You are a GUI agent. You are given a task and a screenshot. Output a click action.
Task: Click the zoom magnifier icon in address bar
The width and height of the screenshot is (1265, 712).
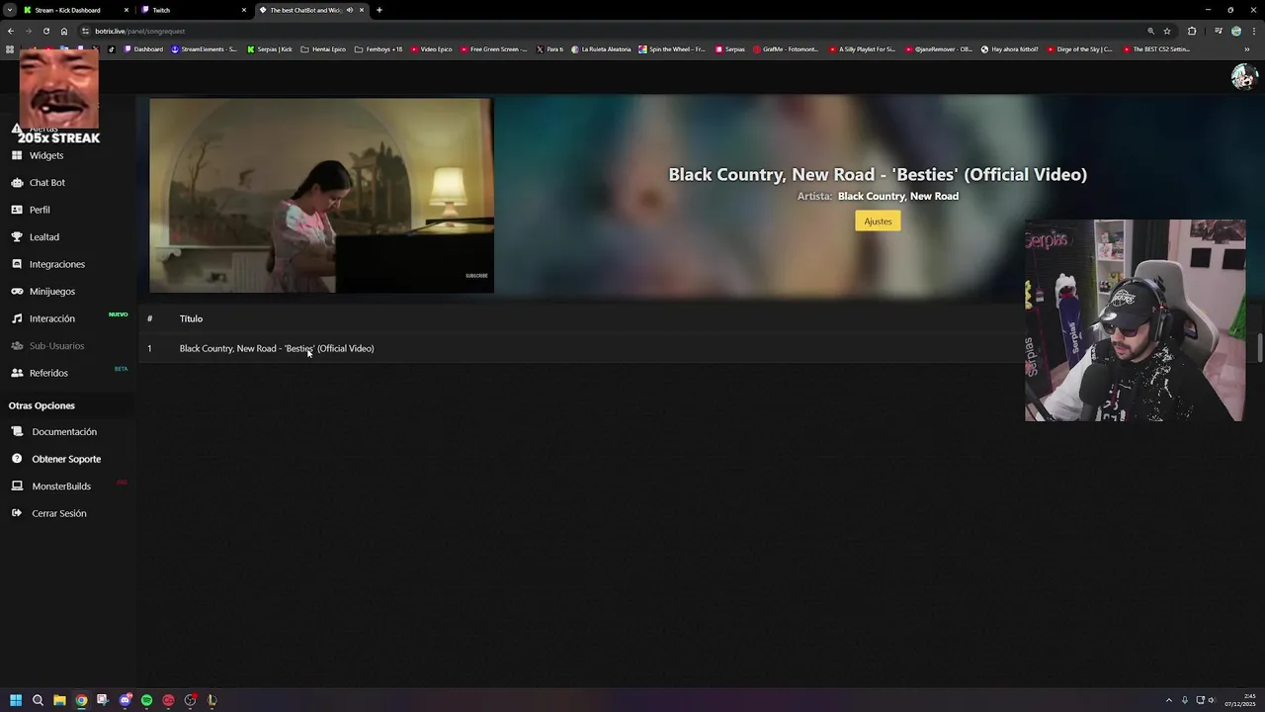point(1150,31)
